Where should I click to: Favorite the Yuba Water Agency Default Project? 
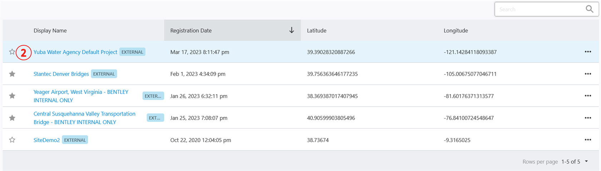(x=12, y=52)
